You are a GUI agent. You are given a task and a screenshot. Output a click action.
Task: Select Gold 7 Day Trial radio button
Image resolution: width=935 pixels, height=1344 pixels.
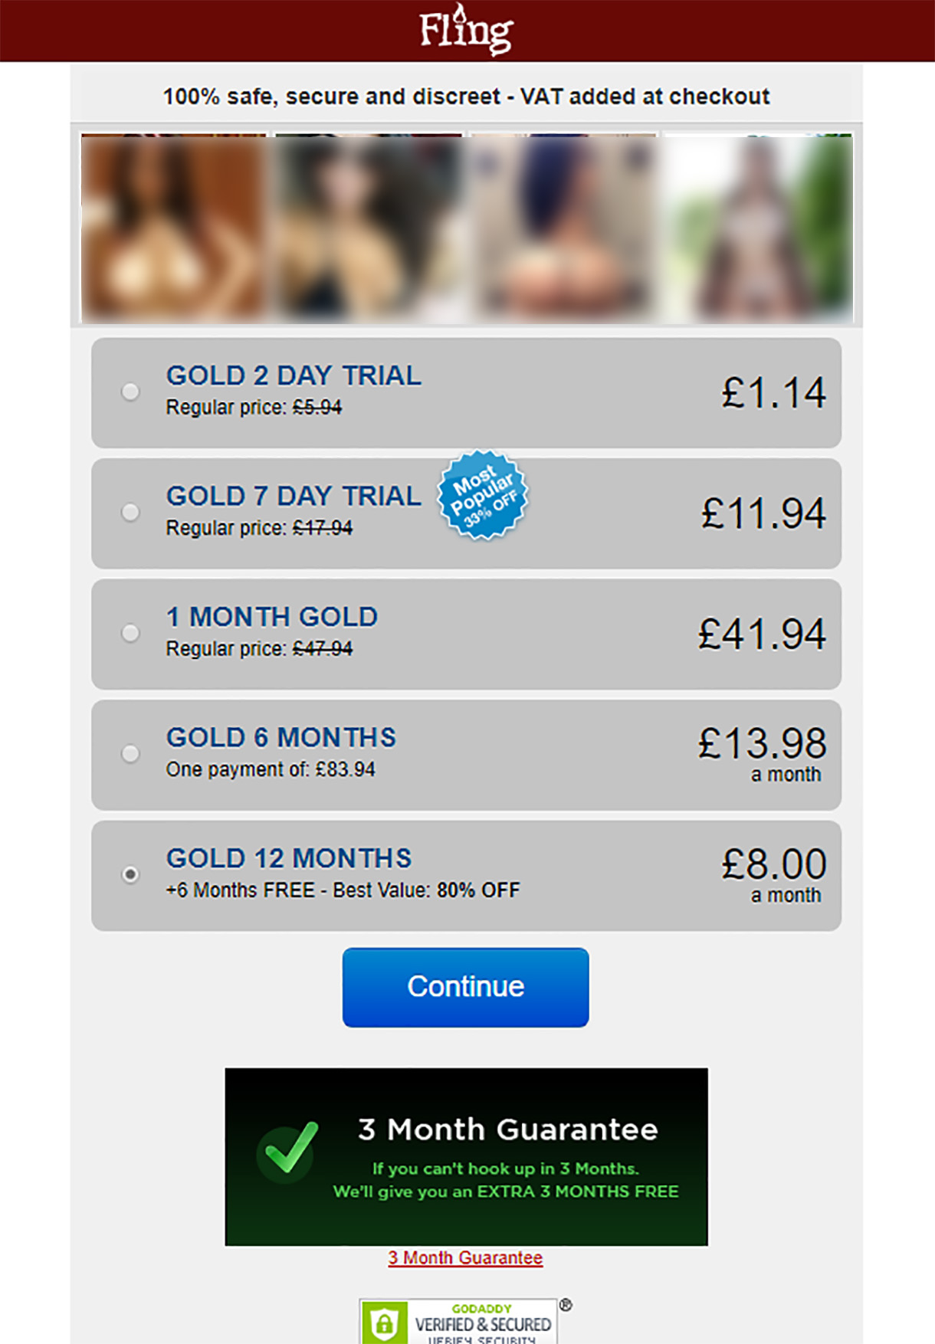click(131, 512)
